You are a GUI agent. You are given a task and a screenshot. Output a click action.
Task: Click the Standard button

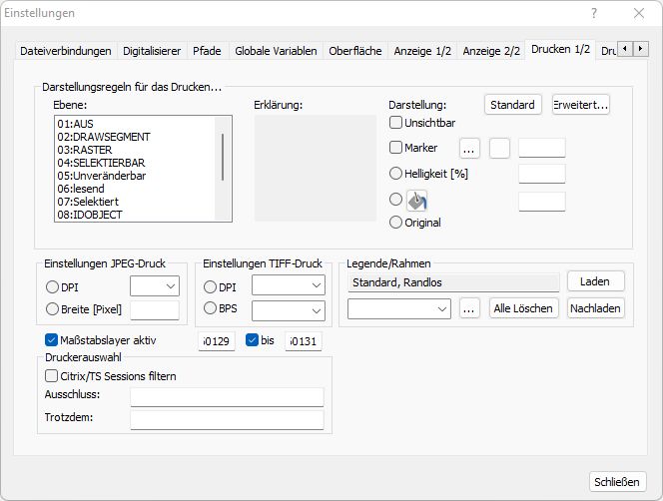click(513, 105)
